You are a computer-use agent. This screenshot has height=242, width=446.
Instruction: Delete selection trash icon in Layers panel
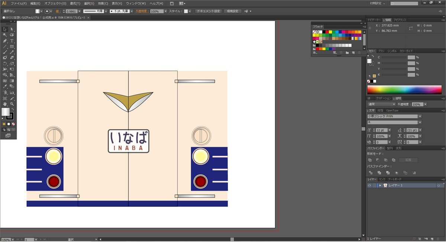coord(439,238)
